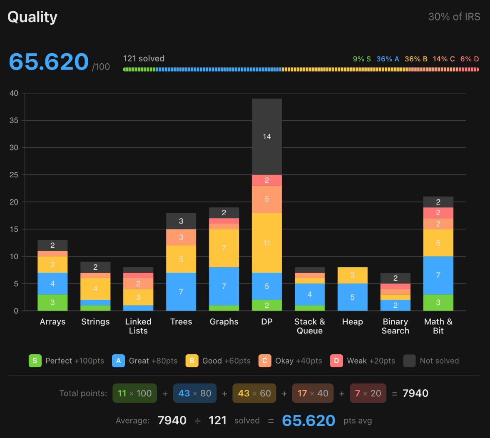This screenshot has height=438, width=490.
Task: Select the orange "C" Okay badge icon
Action: coord(265,361)
